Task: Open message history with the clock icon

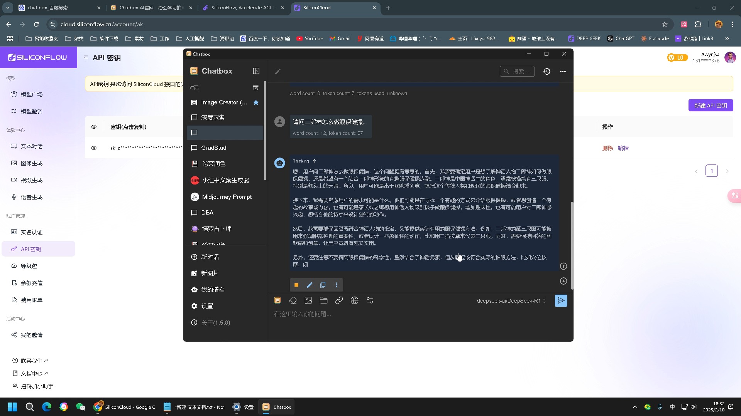Action: point(546,71)
